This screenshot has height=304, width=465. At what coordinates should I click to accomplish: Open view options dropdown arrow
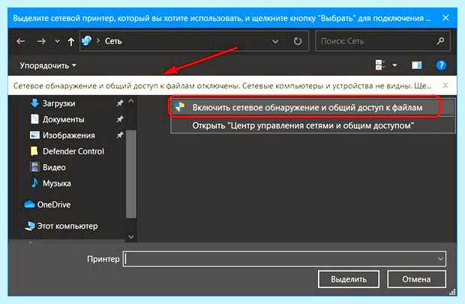[x=394, y=65]
